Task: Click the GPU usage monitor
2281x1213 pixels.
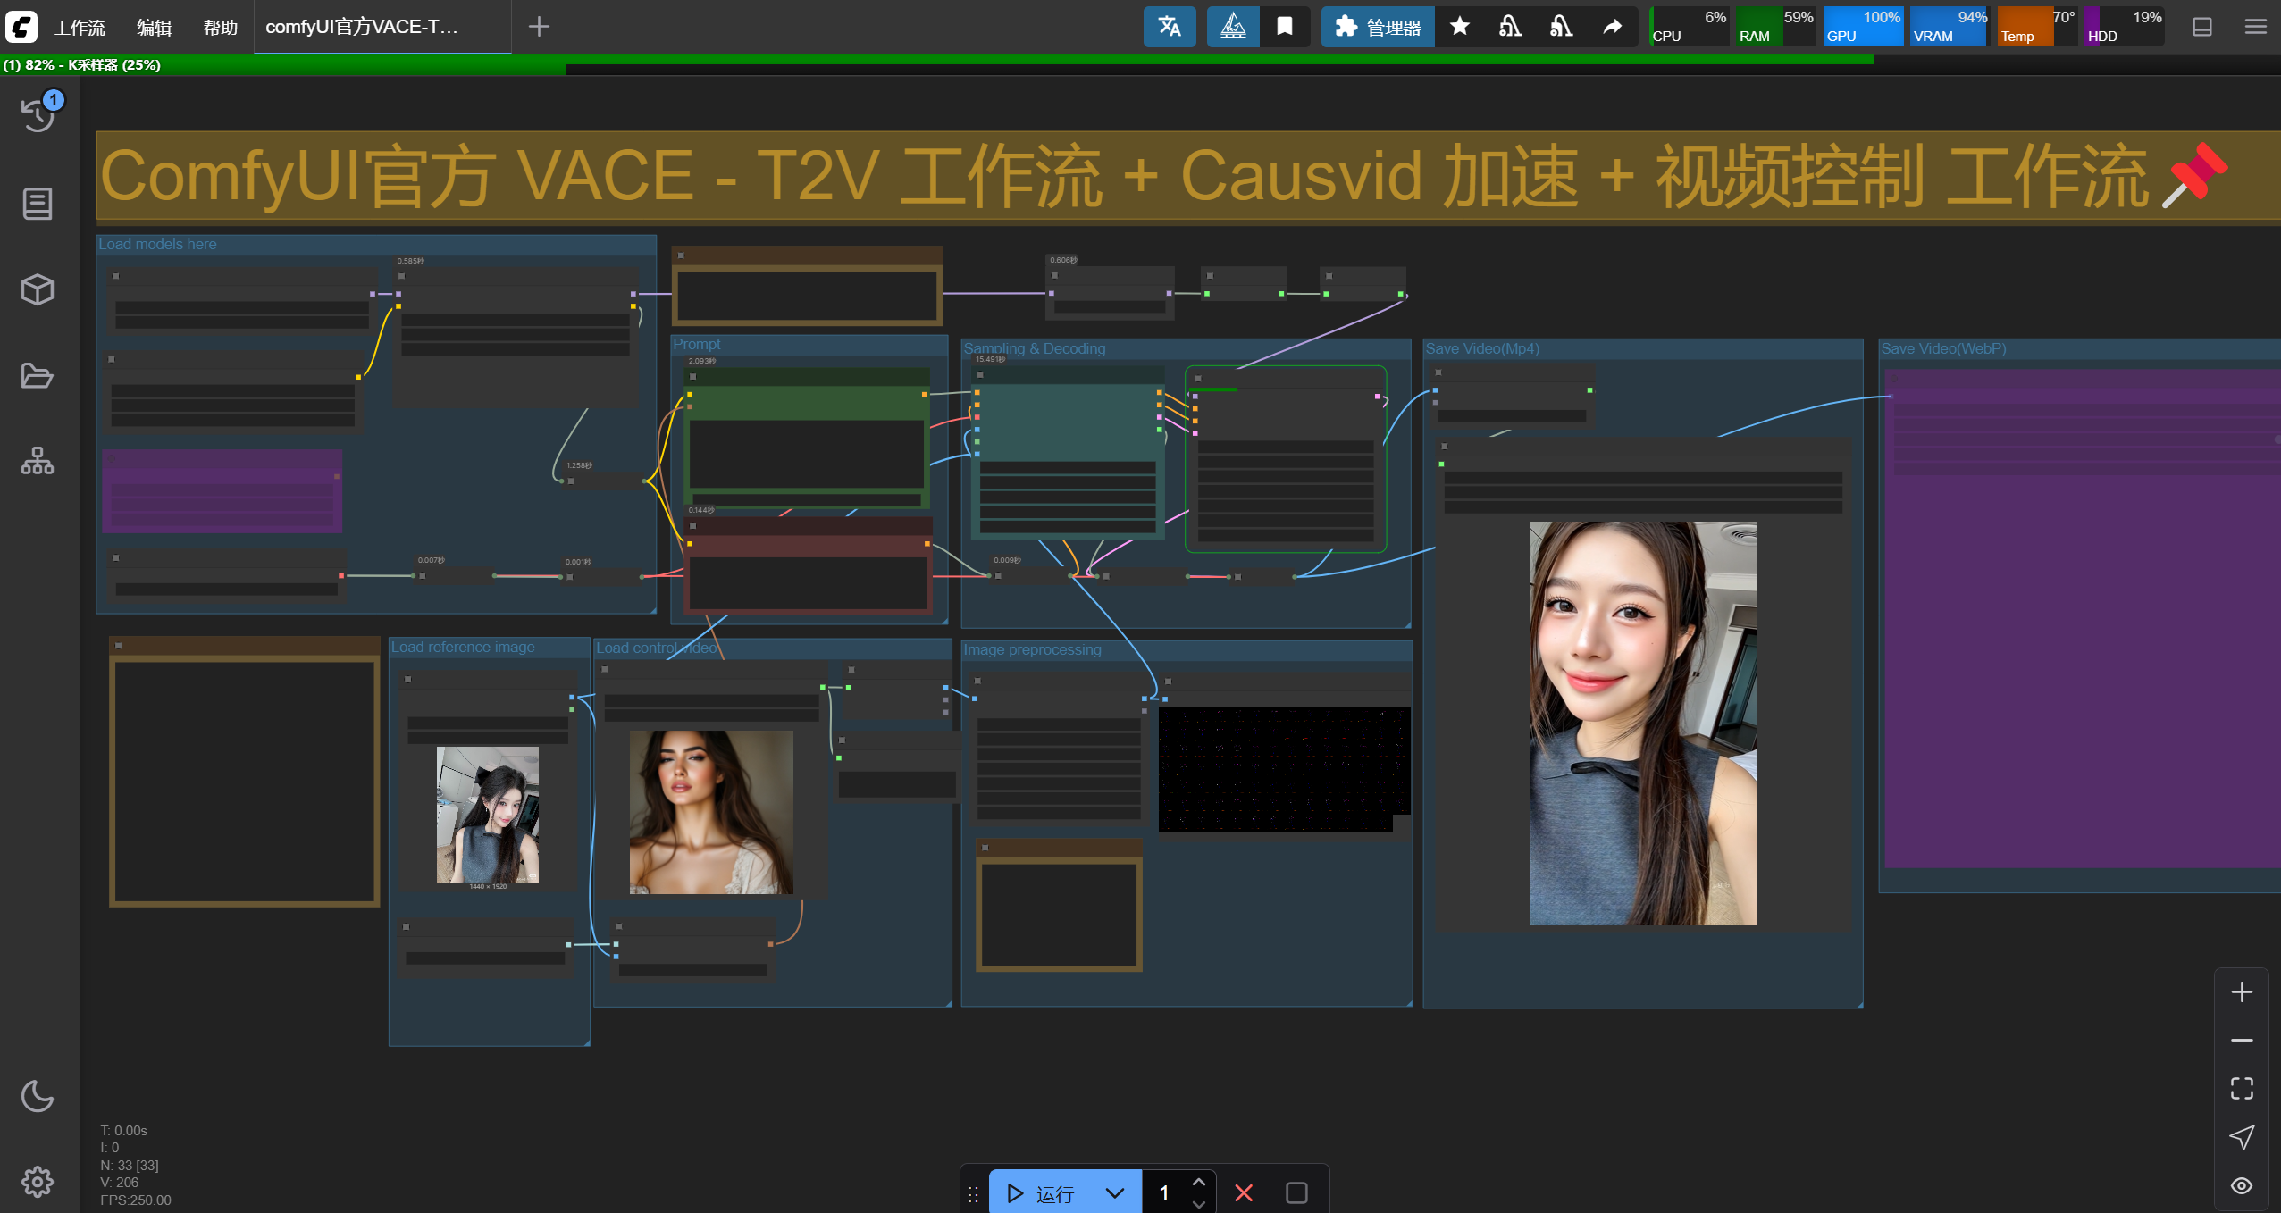Action: pyautogui.click(x=1863, y=26)
